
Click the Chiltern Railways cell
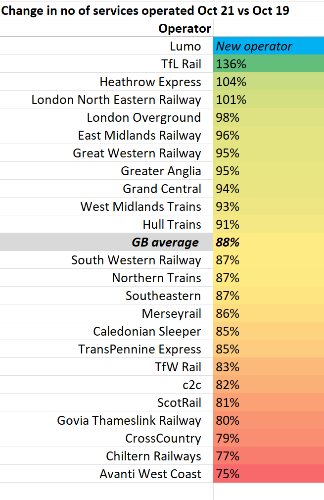(106, 456)
